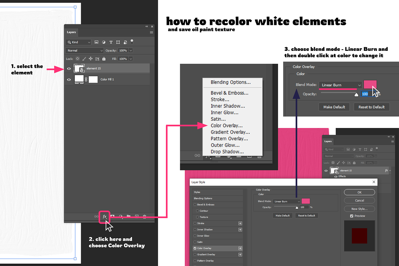The image size is (399, 266).
Task: Hide the Color Fill 1 layer
Action: (x=69, y=79)
